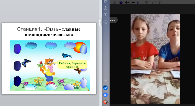Open the blue documents app in sidebar

[105, 95]
